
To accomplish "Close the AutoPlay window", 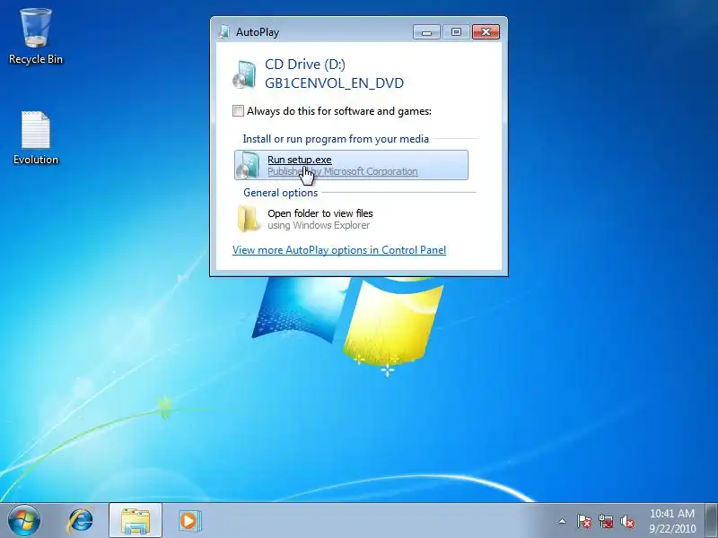I will point(486,32).
